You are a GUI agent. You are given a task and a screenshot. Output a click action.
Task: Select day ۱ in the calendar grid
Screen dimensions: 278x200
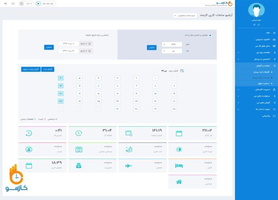(x=155, y=78)
